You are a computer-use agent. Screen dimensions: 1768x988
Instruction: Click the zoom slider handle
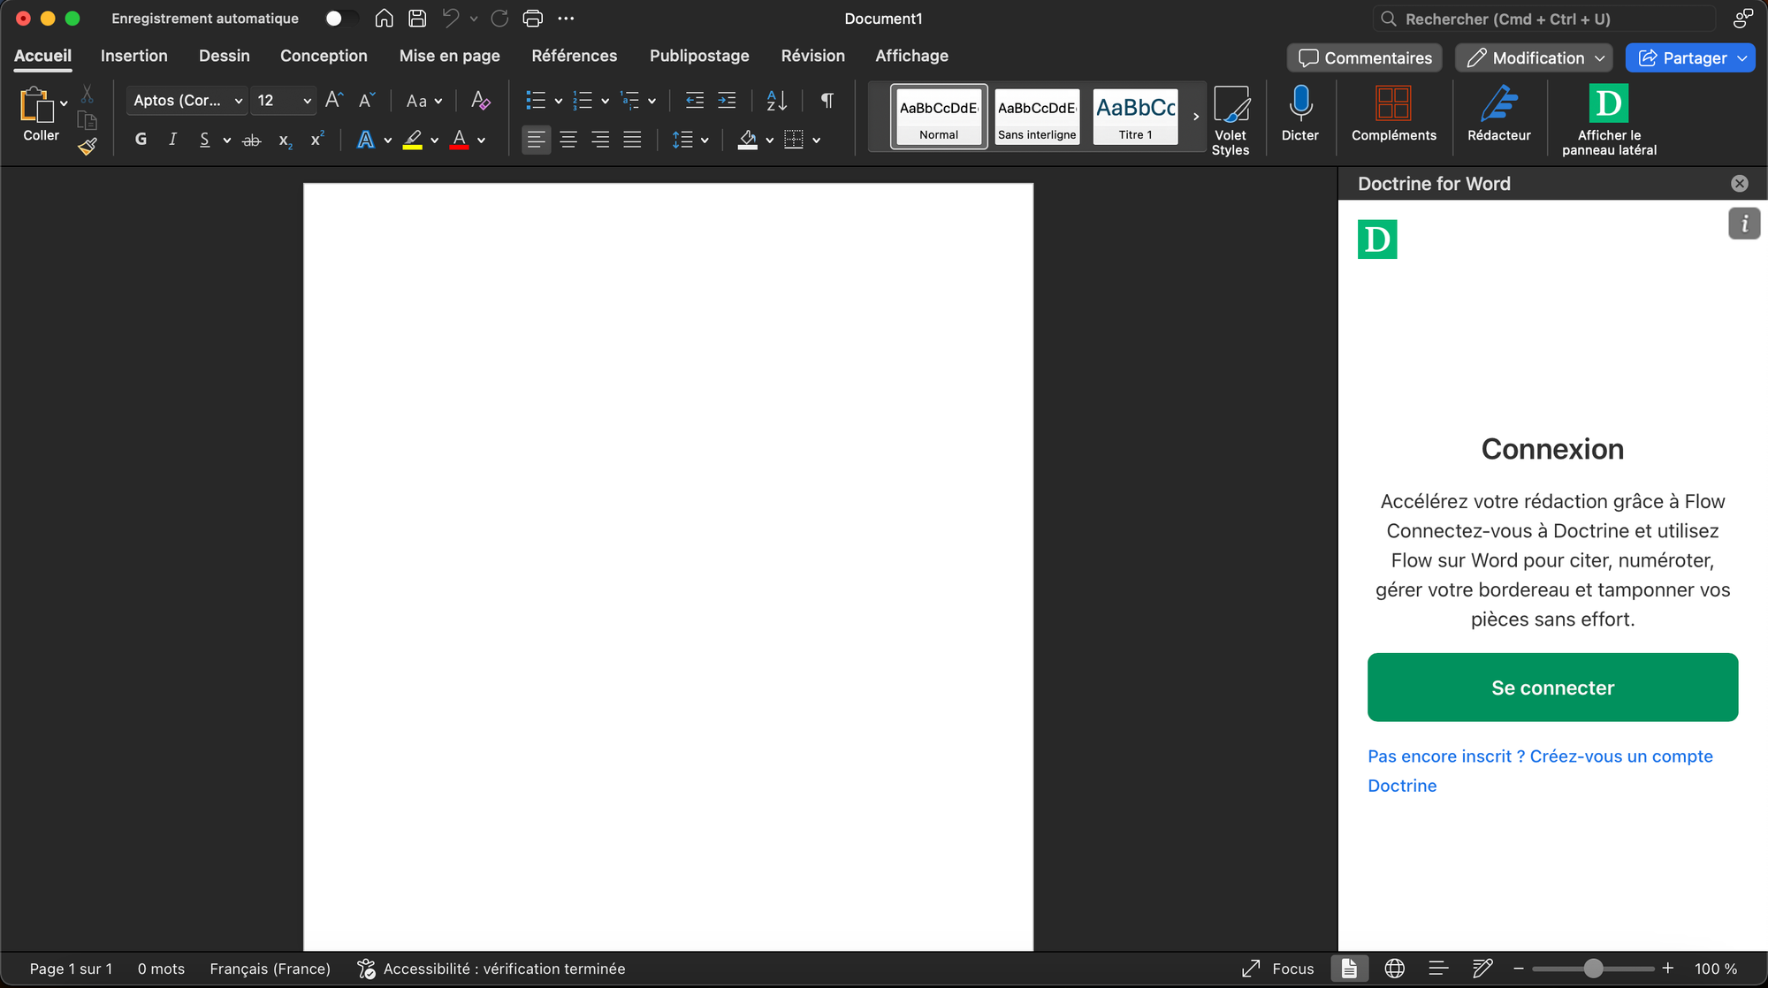(1592, 969)
